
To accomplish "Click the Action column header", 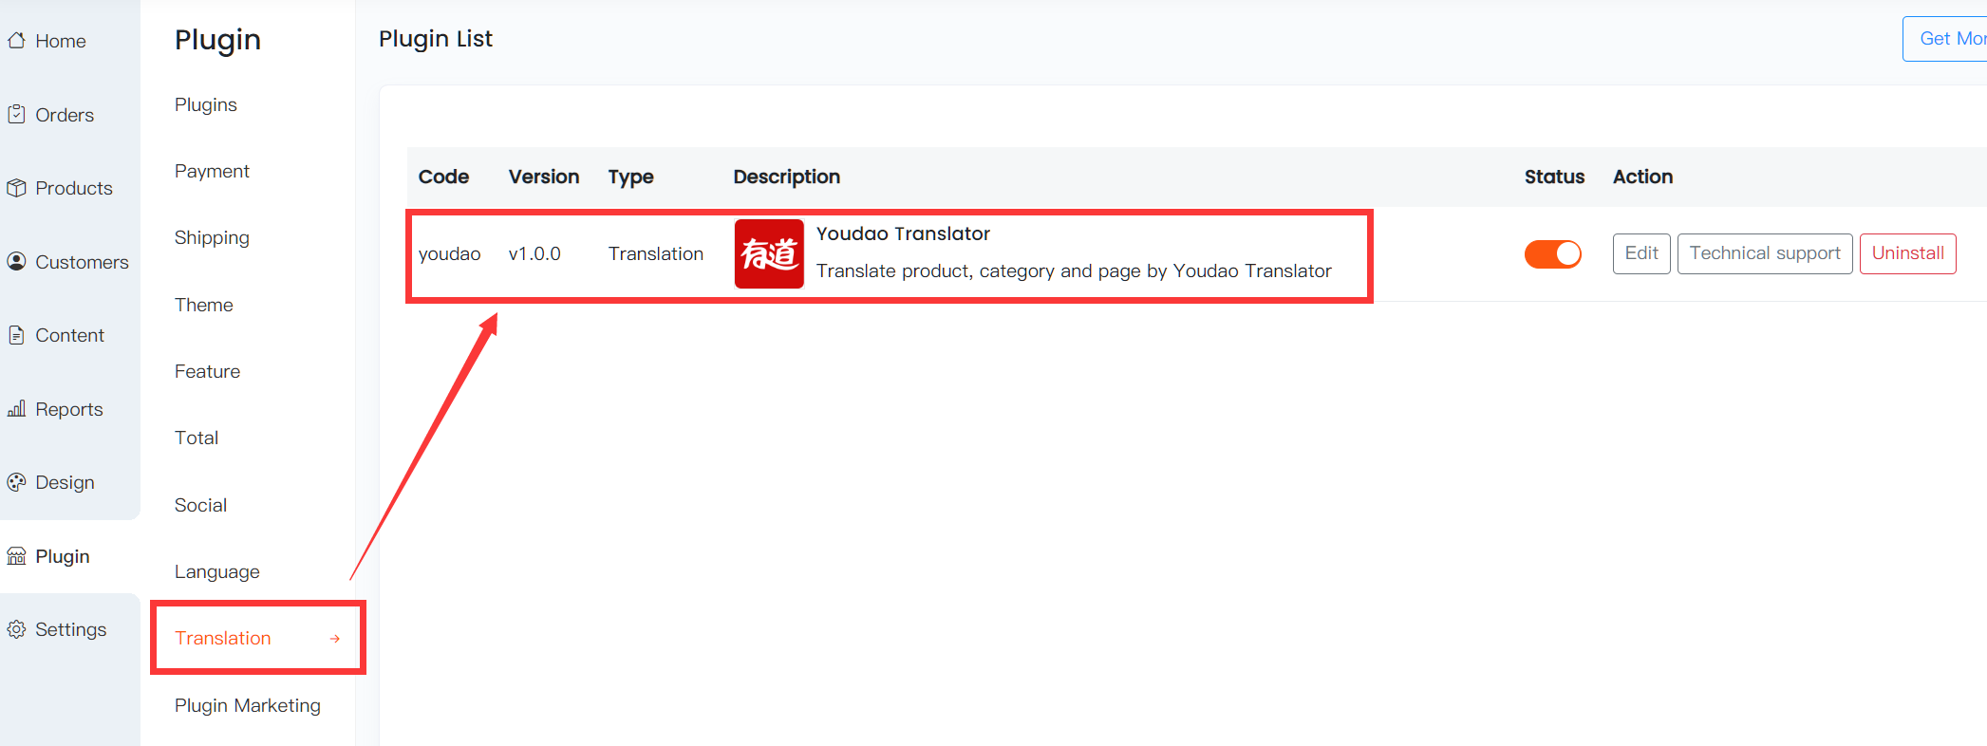I will [x=1642, y=177].
